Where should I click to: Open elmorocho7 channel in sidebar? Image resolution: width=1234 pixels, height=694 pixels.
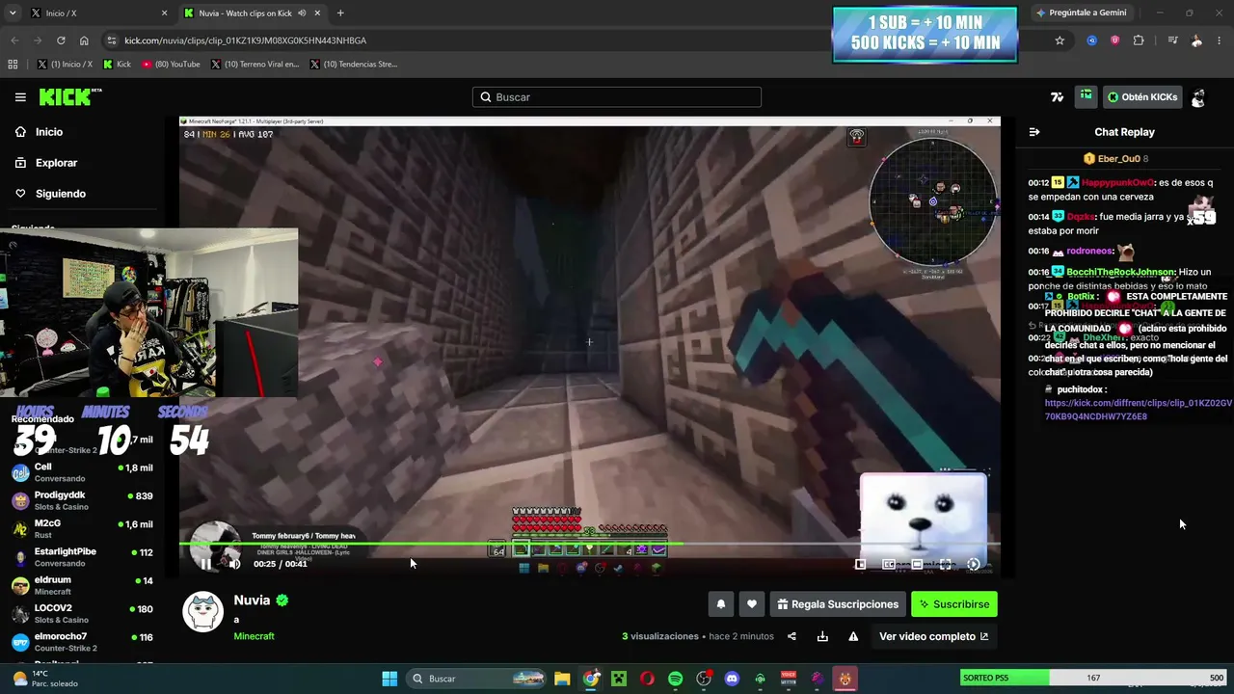pos(82,641)
